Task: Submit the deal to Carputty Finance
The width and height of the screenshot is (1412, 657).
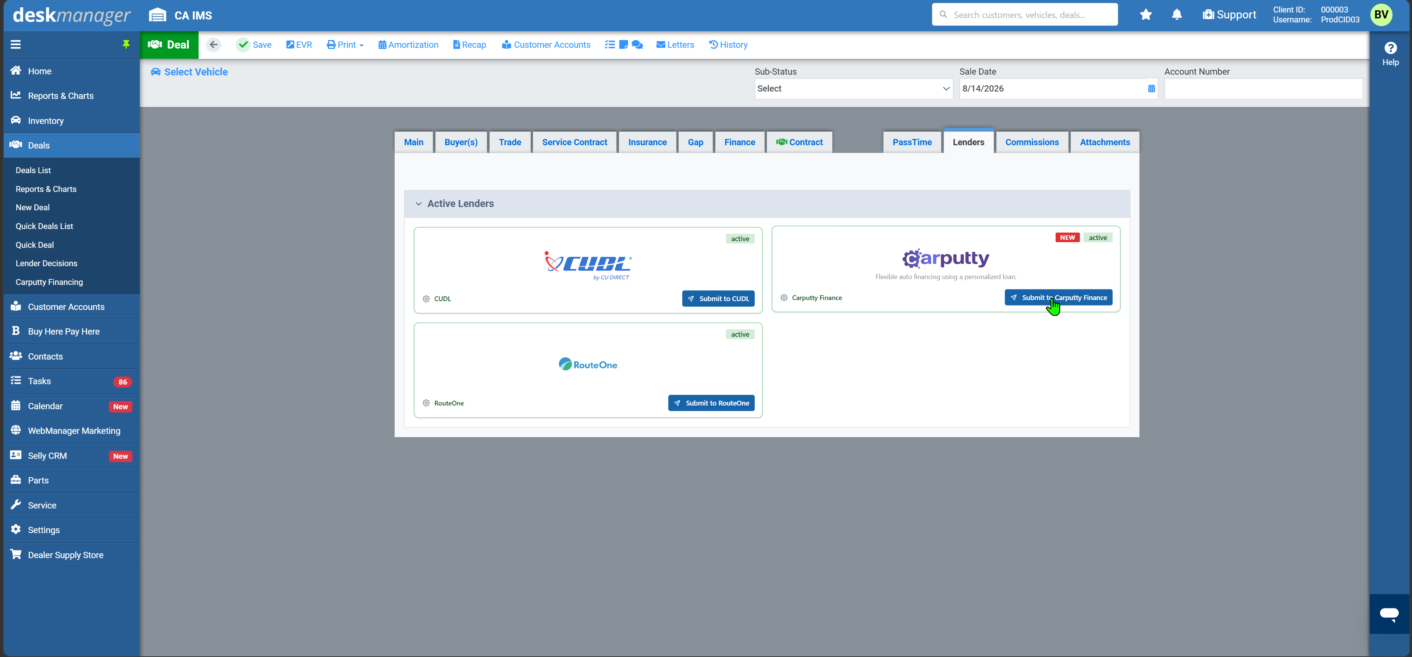Action: click(x=1059, y=297)
